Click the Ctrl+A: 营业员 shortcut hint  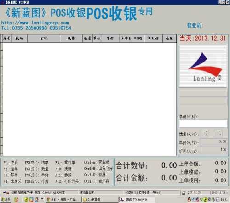(97, 162)
